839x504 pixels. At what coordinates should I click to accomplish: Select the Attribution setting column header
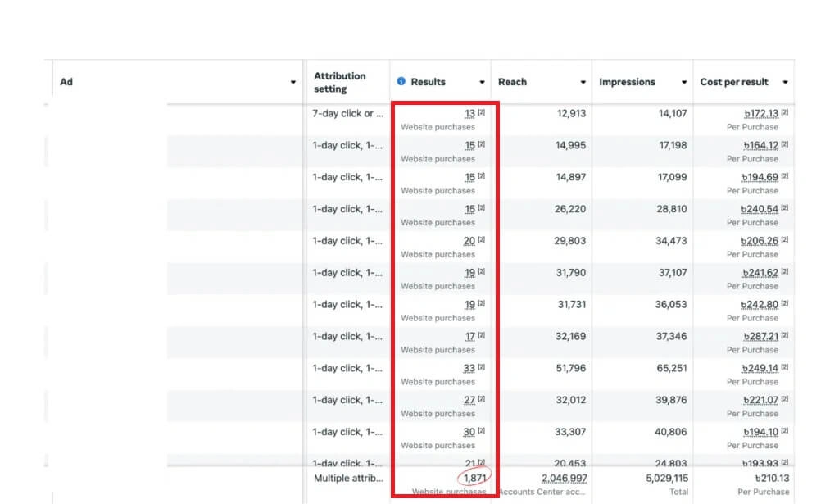[339, 82]
